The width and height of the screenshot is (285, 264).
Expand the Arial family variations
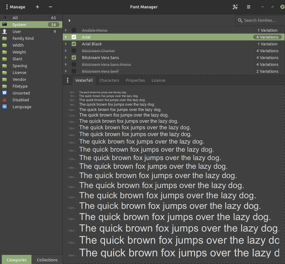tap(66, 37)
